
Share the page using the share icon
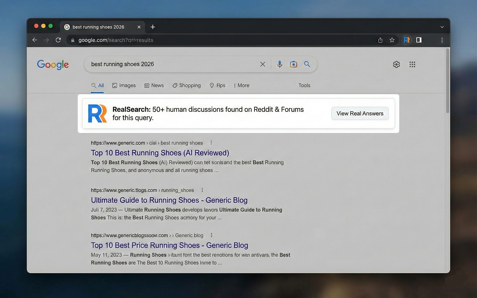coord(380,40)
